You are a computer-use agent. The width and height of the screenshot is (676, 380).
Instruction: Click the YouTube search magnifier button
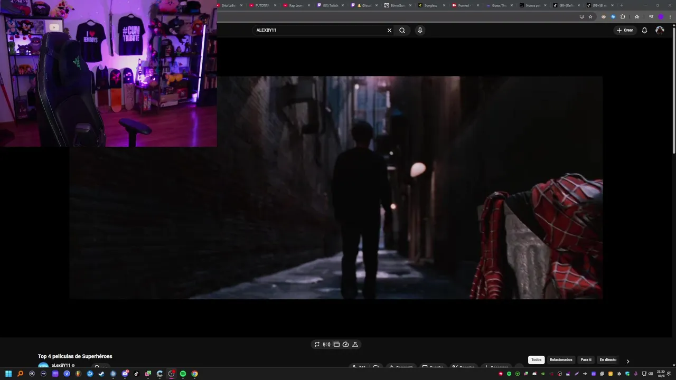click(x=402, y=30)
